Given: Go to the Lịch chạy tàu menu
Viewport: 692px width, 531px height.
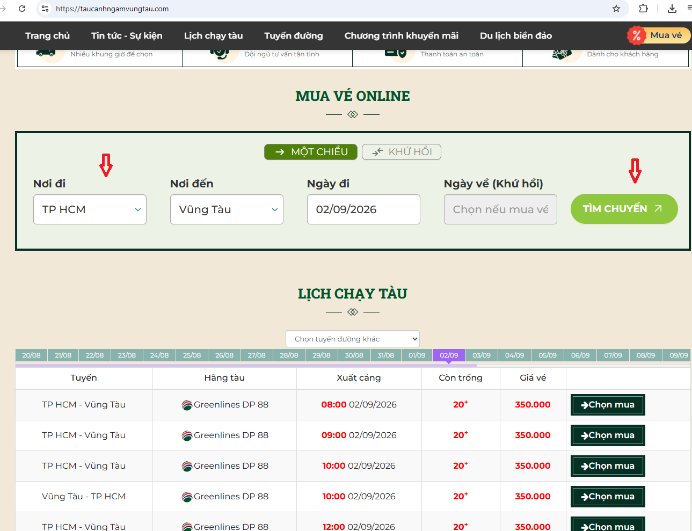Looking at the screenshot, I should (213, 35).
